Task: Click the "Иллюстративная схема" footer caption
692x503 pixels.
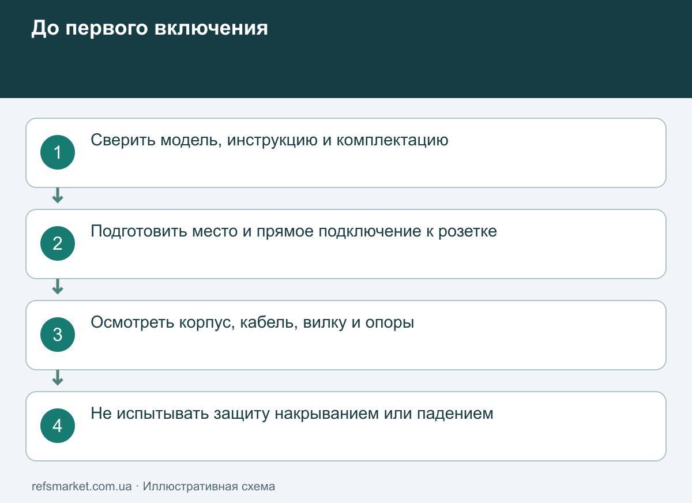Action: [x=209, y=486]
